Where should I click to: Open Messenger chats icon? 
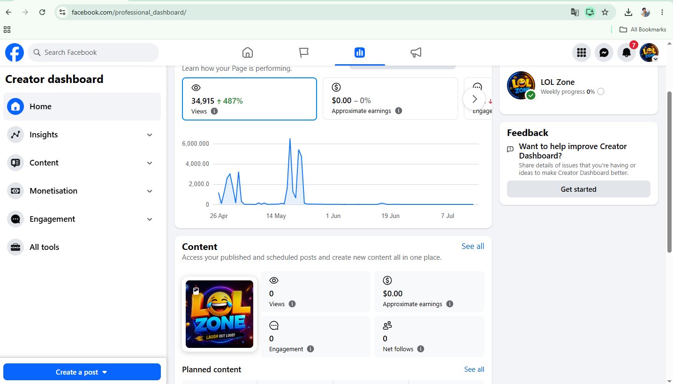tap(604, 53)
